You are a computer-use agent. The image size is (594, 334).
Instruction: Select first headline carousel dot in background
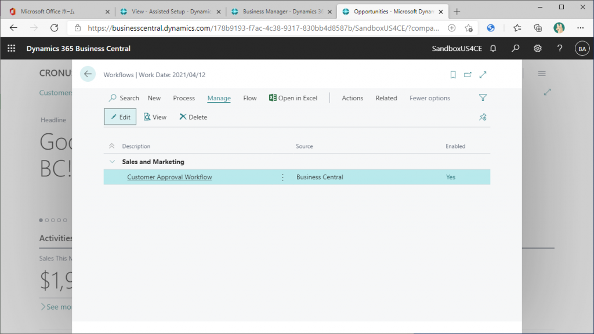(41, 220)
